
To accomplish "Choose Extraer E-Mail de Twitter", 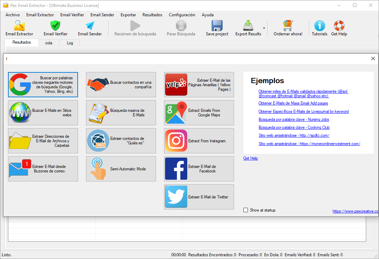I will click(199, 197).
